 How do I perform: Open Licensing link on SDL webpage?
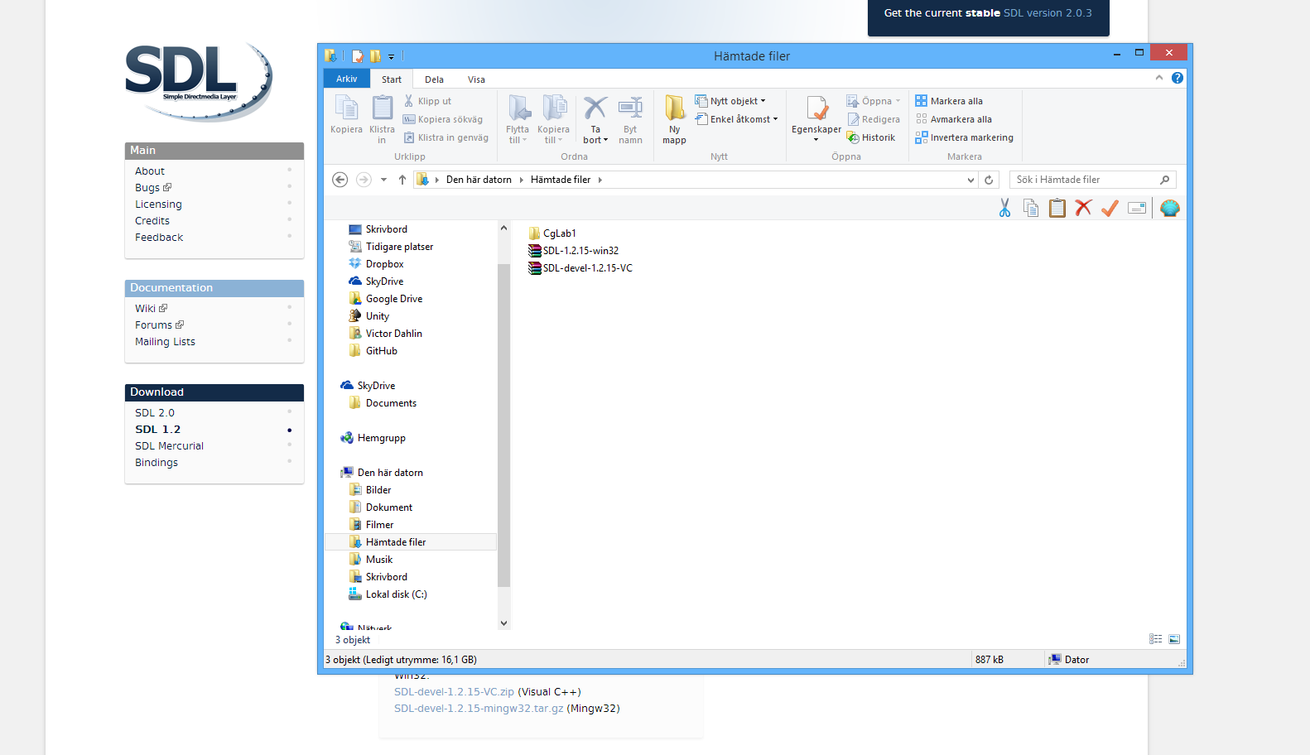coord(158,204)
